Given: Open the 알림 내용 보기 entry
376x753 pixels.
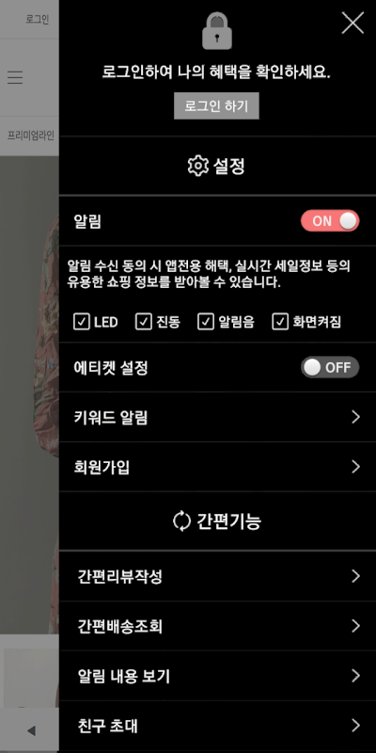Looking at the screenshot, I should 217,676.
